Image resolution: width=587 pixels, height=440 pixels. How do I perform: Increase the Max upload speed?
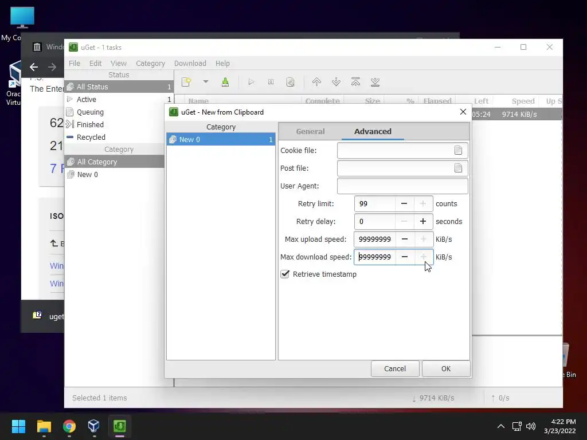pyautogui.click(x=424, y=239)
